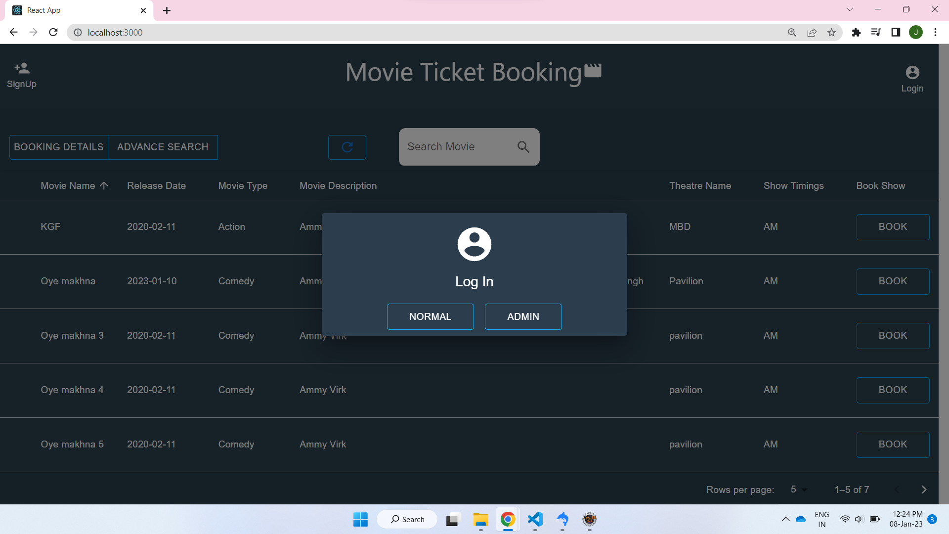Image resolution: width=949 pixels, height=534 pixels.
Task: Choose NORMAL login mode
Action: point(430,316)
